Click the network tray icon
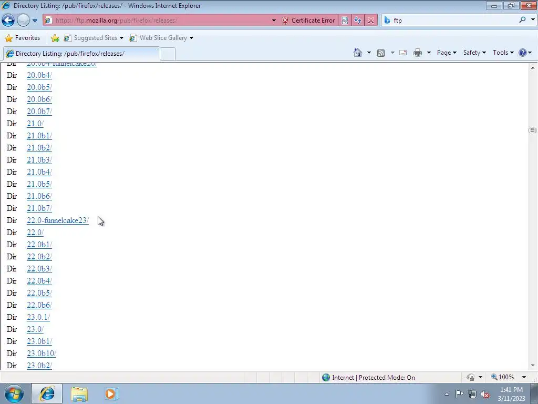Viewport: 538px width, 404px height. (x=472, y=395)
